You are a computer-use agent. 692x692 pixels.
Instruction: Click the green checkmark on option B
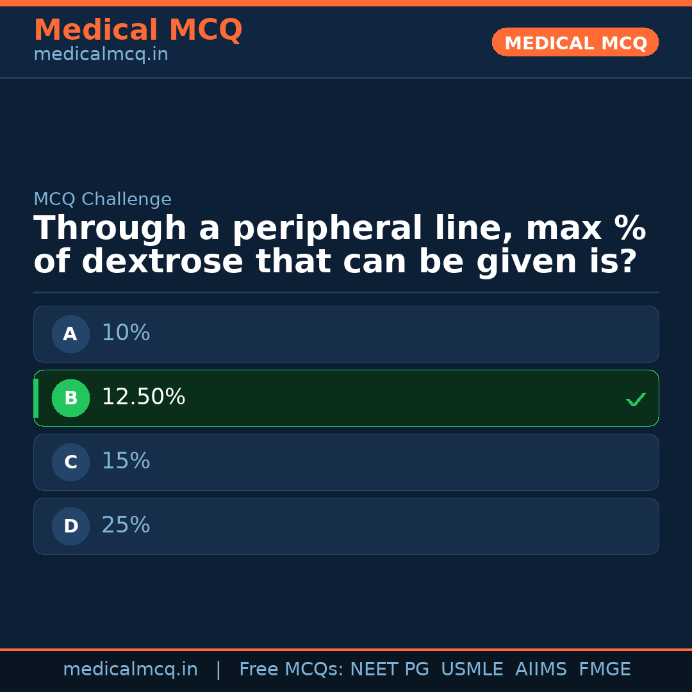click(x=636, y=399)
